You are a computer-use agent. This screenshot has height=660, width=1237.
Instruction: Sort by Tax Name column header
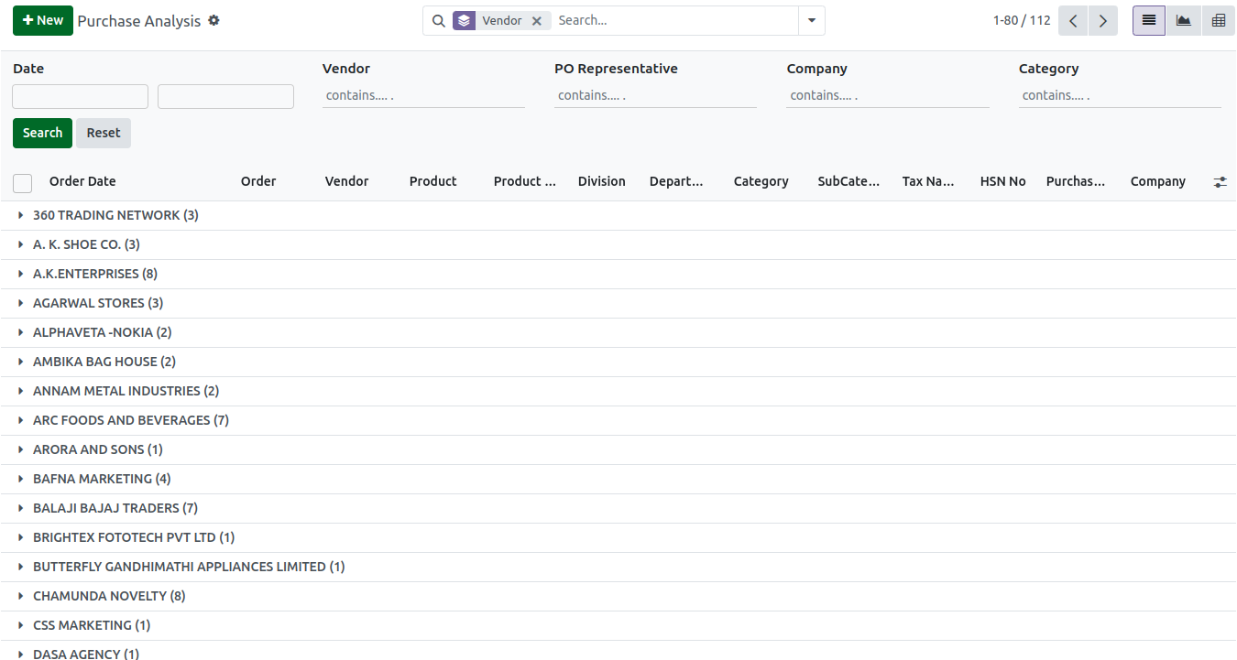928,181
